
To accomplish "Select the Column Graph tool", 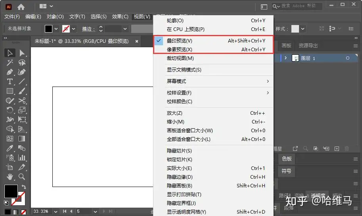I will point(22,158).
